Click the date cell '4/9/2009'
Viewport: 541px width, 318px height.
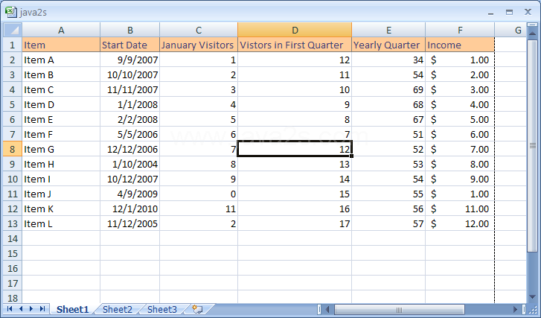(129, 194)
